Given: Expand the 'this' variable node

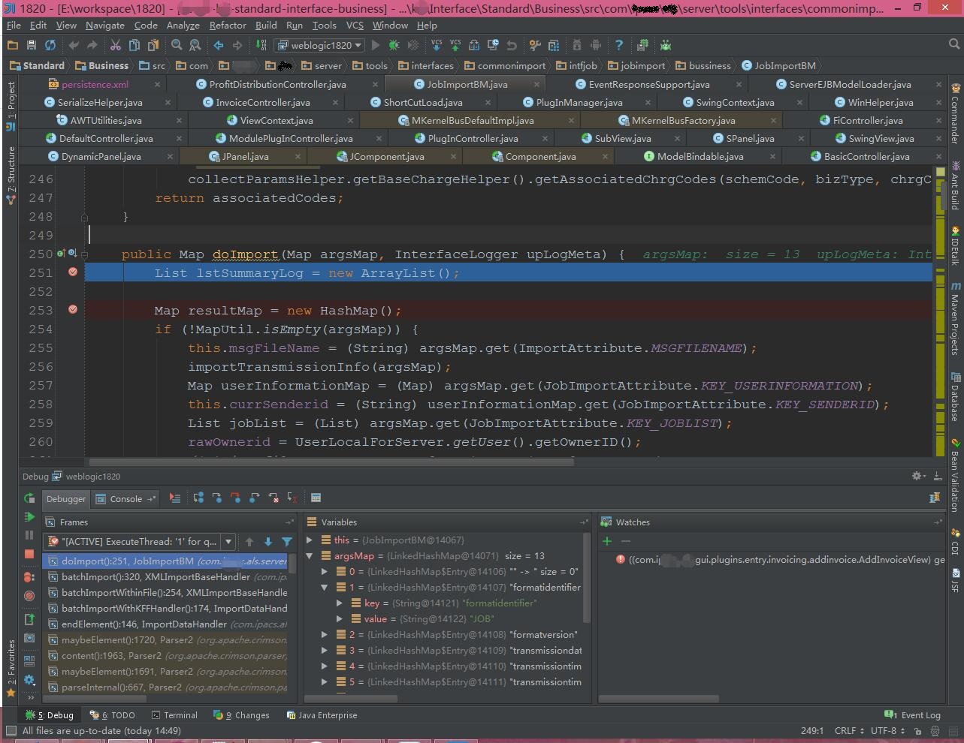Looking at the screenshot, I should (310, 540).
